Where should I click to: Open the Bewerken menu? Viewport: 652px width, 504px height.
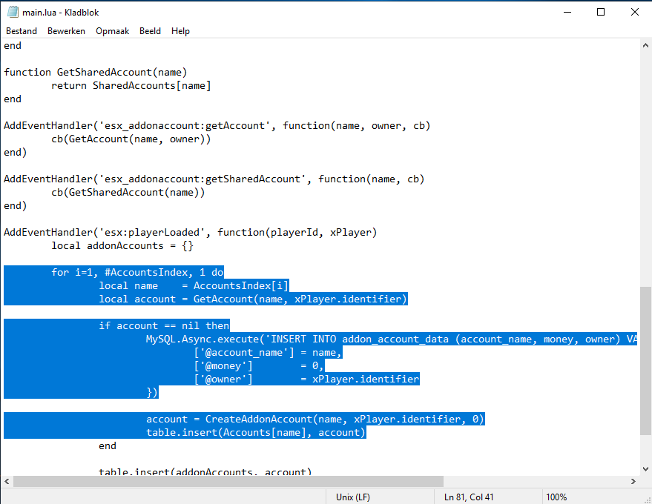click(x=66, y=30)
